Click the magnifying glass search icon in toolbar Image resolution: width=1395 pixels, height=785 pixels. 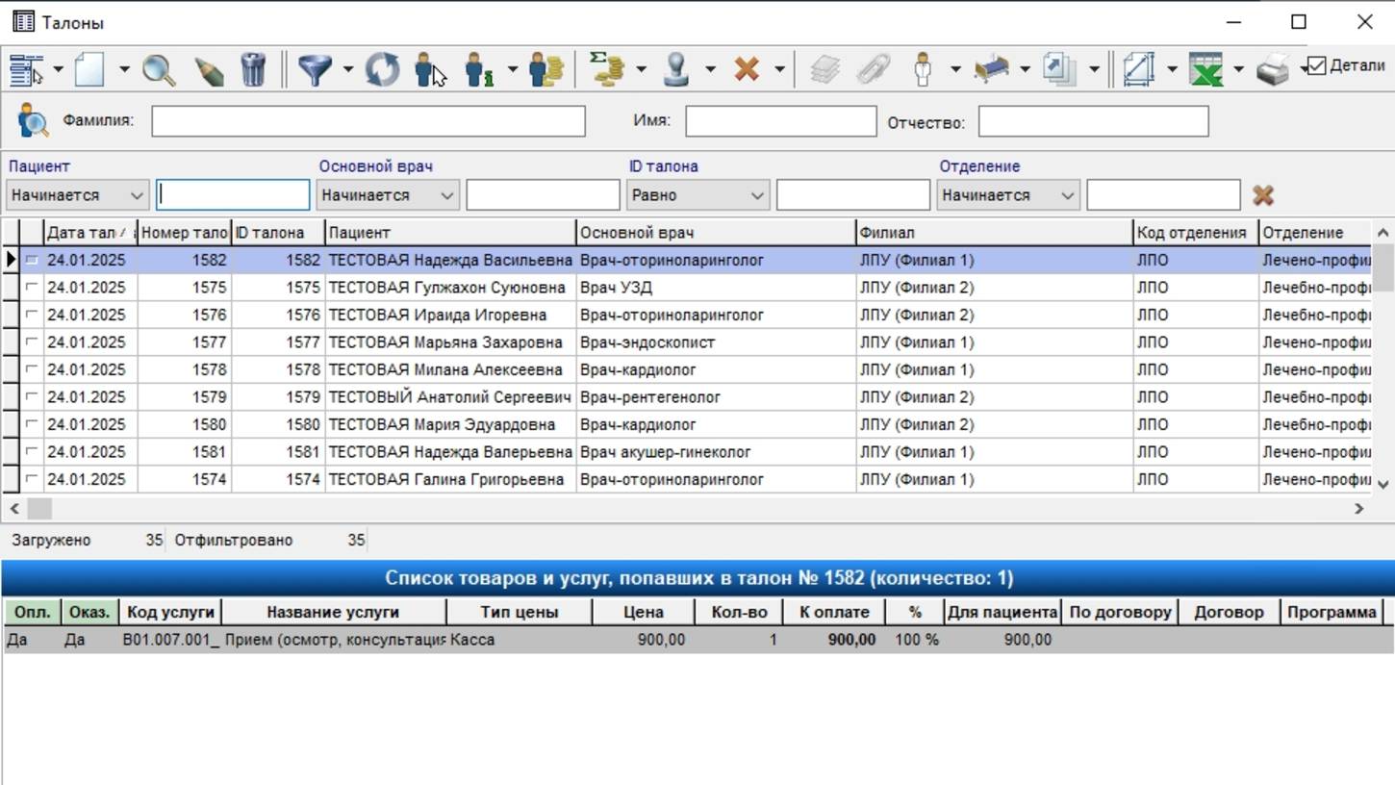tap(159, 69)
